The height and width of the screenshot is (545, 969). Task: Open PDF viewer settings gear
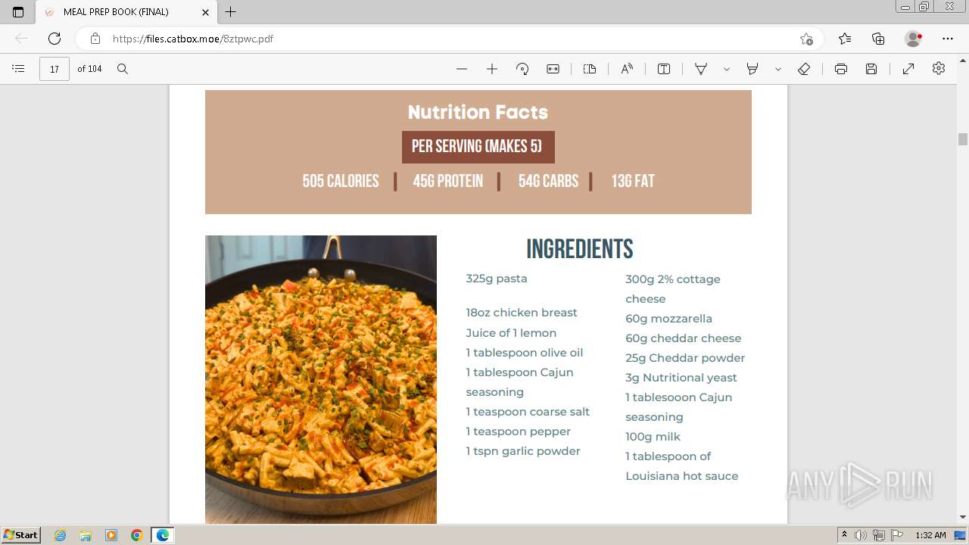tap(939, 69)
